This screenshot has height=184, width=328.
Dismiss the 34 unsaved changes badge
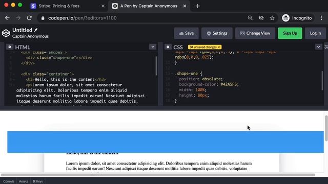tap(219, 47)
